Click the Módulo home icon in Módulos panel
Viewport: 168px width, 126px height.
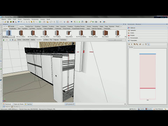(9, 26)
